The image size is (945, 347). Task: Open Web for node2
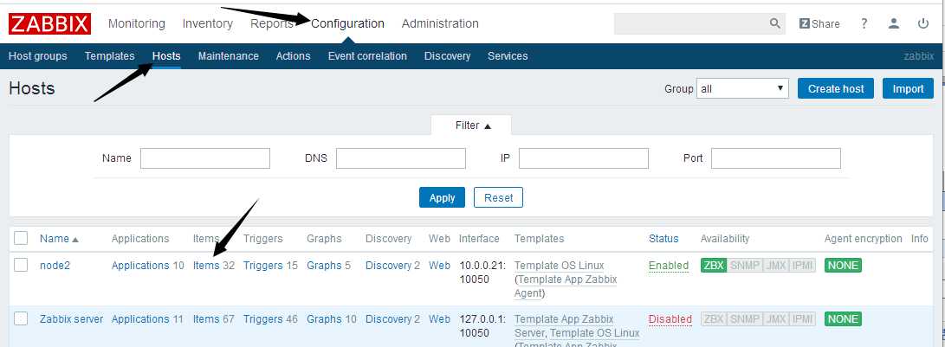(439, 265)
